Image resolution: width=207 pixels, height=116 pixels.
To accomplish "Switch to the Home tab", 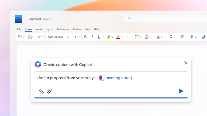I will pyautogui.click(x=28, y=29).
